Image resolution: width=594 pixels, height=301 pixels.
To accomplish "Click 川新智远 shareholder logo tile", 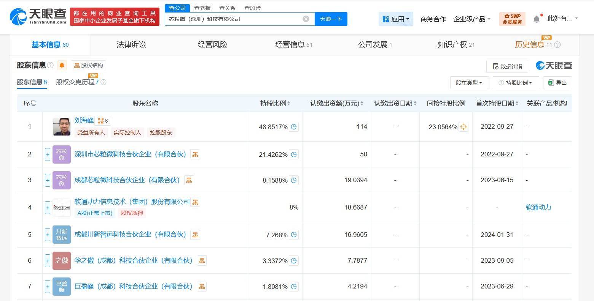I will pos(62,235).
